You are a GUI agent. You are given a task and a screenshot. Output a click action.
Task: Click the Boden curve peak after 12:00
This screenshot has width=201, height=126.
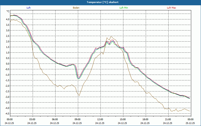coord(111,37)
